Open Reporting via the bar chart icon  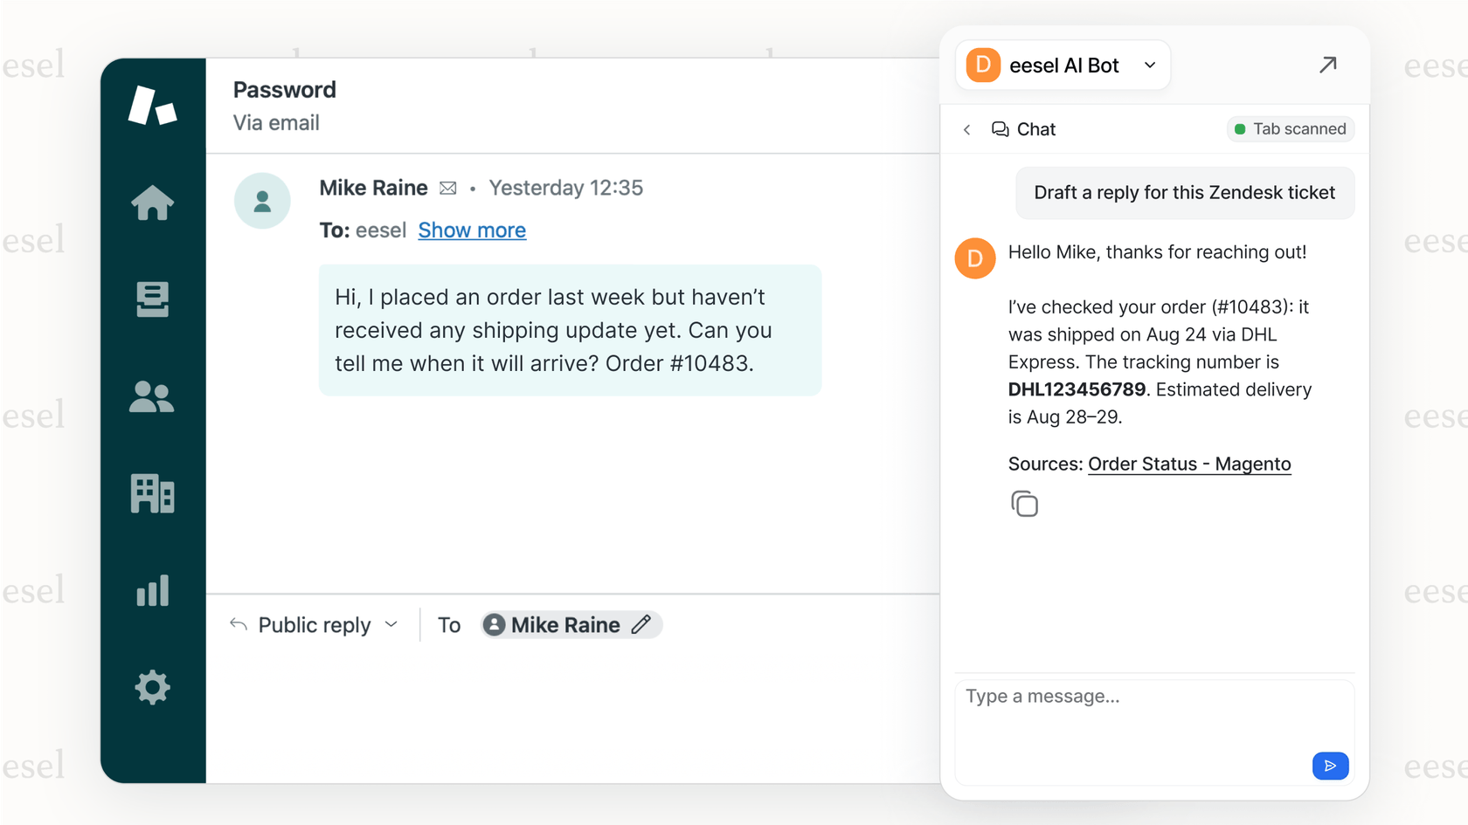click(x=153, y=591)
